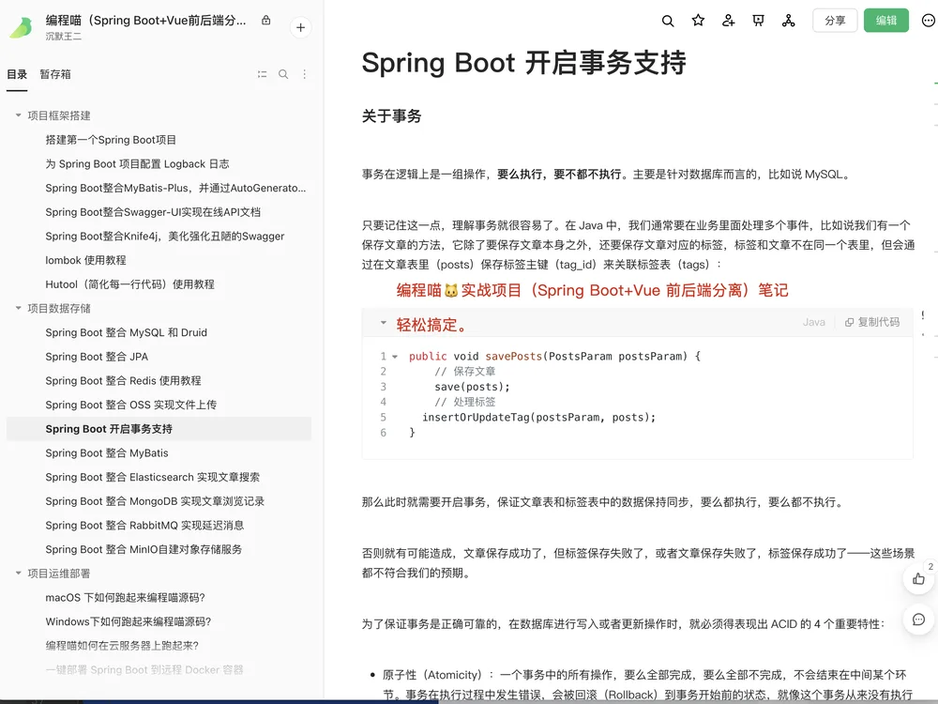The width and height of the screenshot is (938, 704).
Task: Open the Elasticsearch 文章搜索 article
Action: coord(153,477)
